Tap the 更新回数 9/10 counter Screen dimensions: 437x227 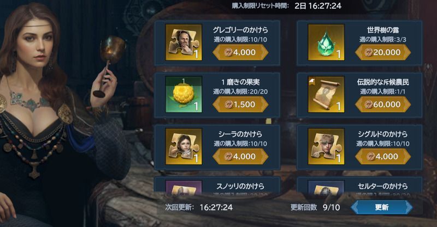click(x=315, y=207)
